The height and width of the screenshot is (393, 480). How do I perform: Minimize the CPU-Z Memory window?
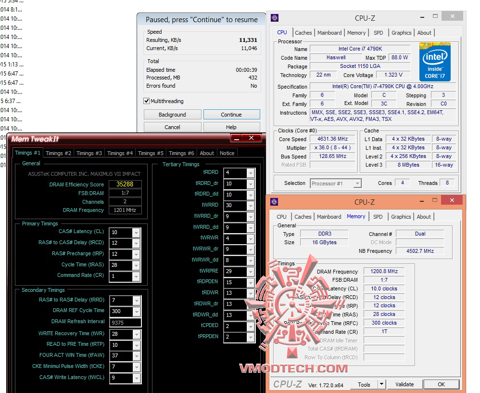click(x=421, y=201)
